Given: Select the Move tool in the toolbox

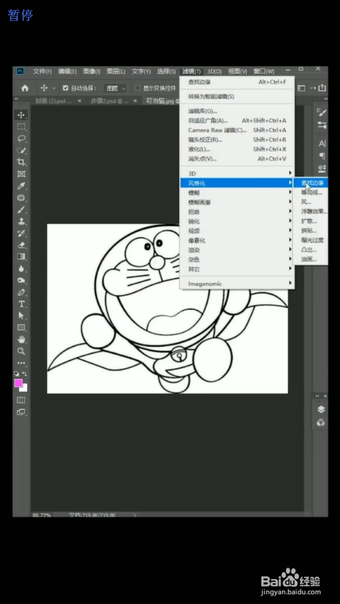Looking at the screenshot, I should point(21,115).
